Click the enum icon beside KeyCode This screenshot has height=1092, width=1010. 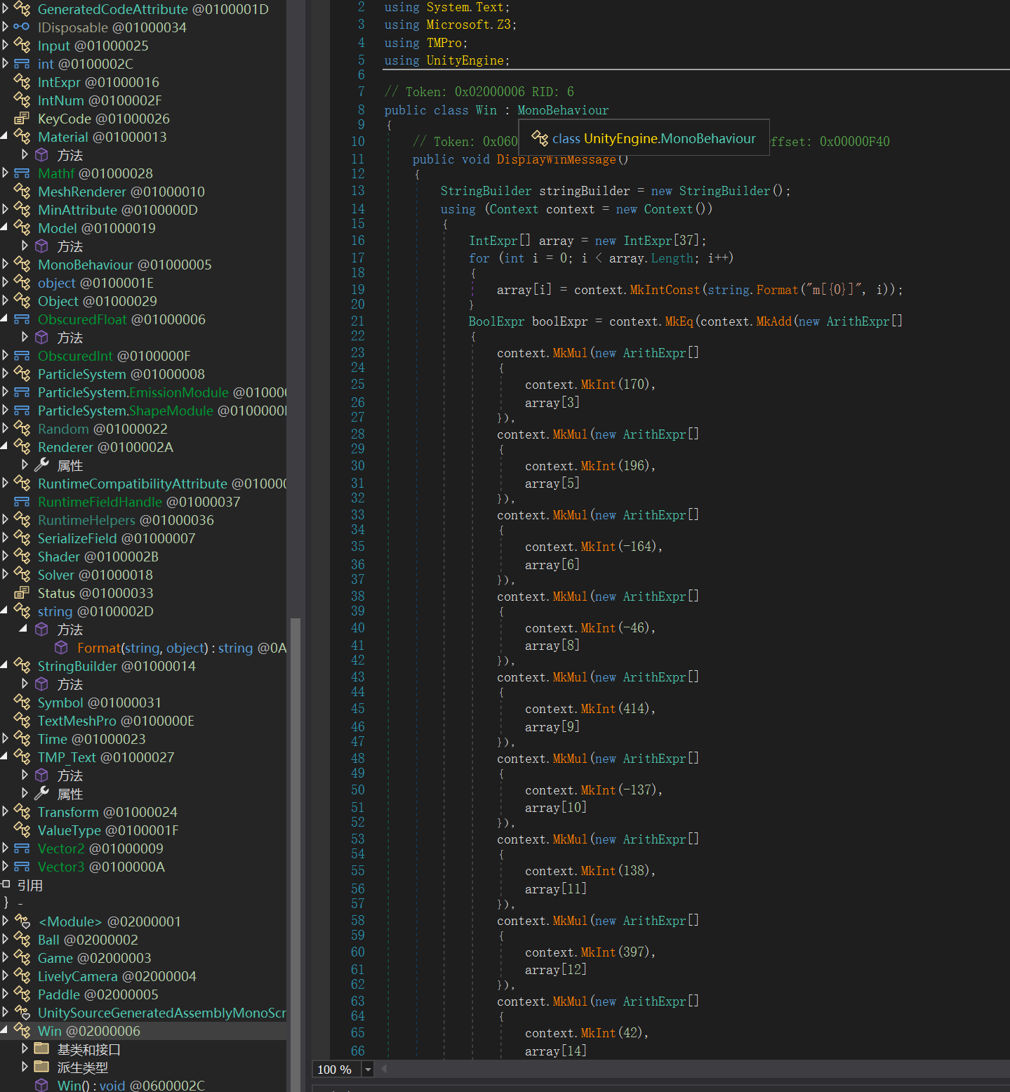pos(22,119)
